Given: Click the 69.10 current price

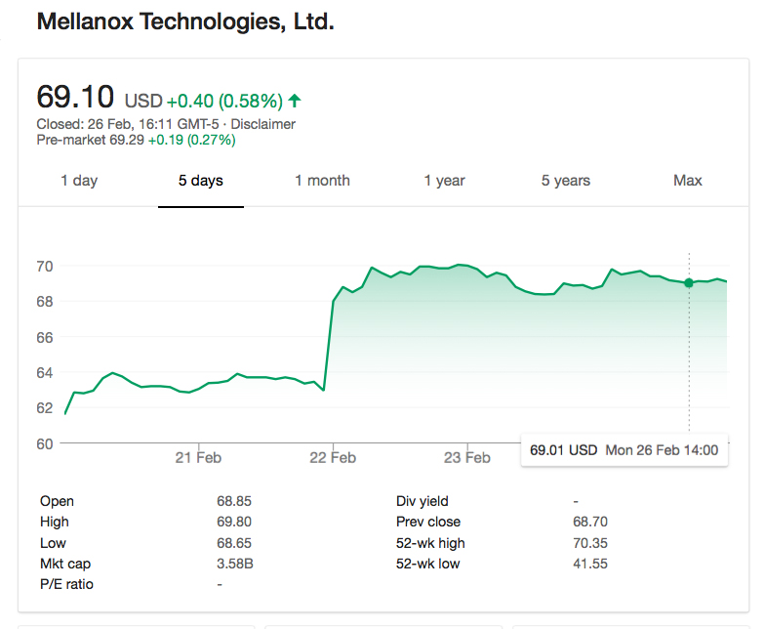Looking at the screenshot, I should [75, 98].
